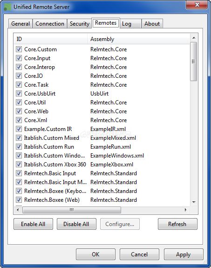Screen dimensions: 211x268
Task: Close the Unified Remote Server window
Action: coord(197,5)
